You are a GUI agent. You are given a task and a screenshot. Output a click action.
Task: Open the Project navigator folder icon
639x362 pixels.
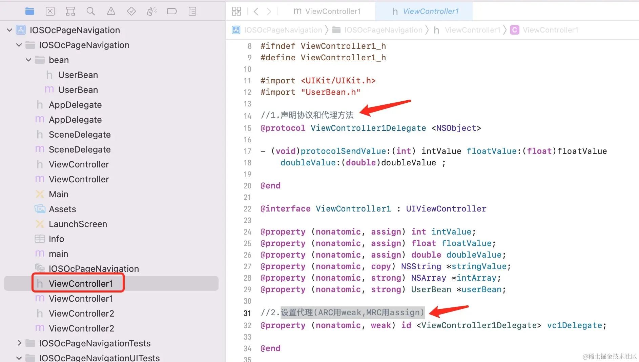tap(30, 11)
